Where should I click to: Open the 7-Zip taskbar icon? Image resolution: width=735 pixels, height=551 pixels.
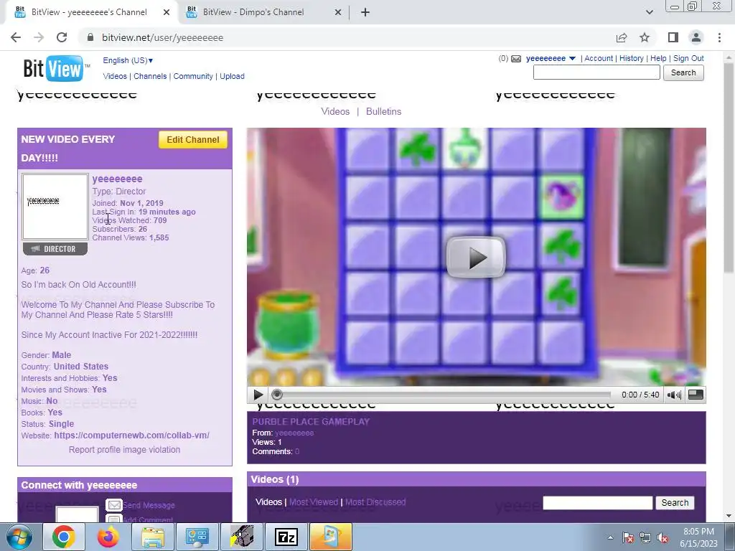point(286,537)
